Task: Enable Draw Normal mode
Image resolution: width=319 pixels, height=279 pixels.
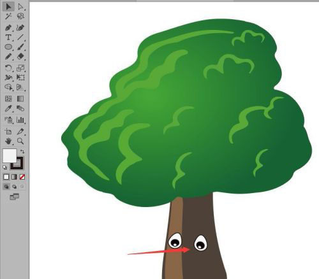Action: [6, 187]
